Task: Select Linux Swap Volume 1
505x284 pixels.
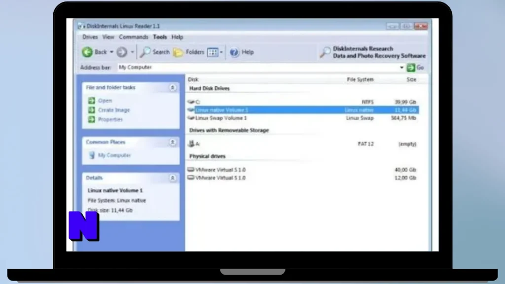Action: (x=303, y=118)
